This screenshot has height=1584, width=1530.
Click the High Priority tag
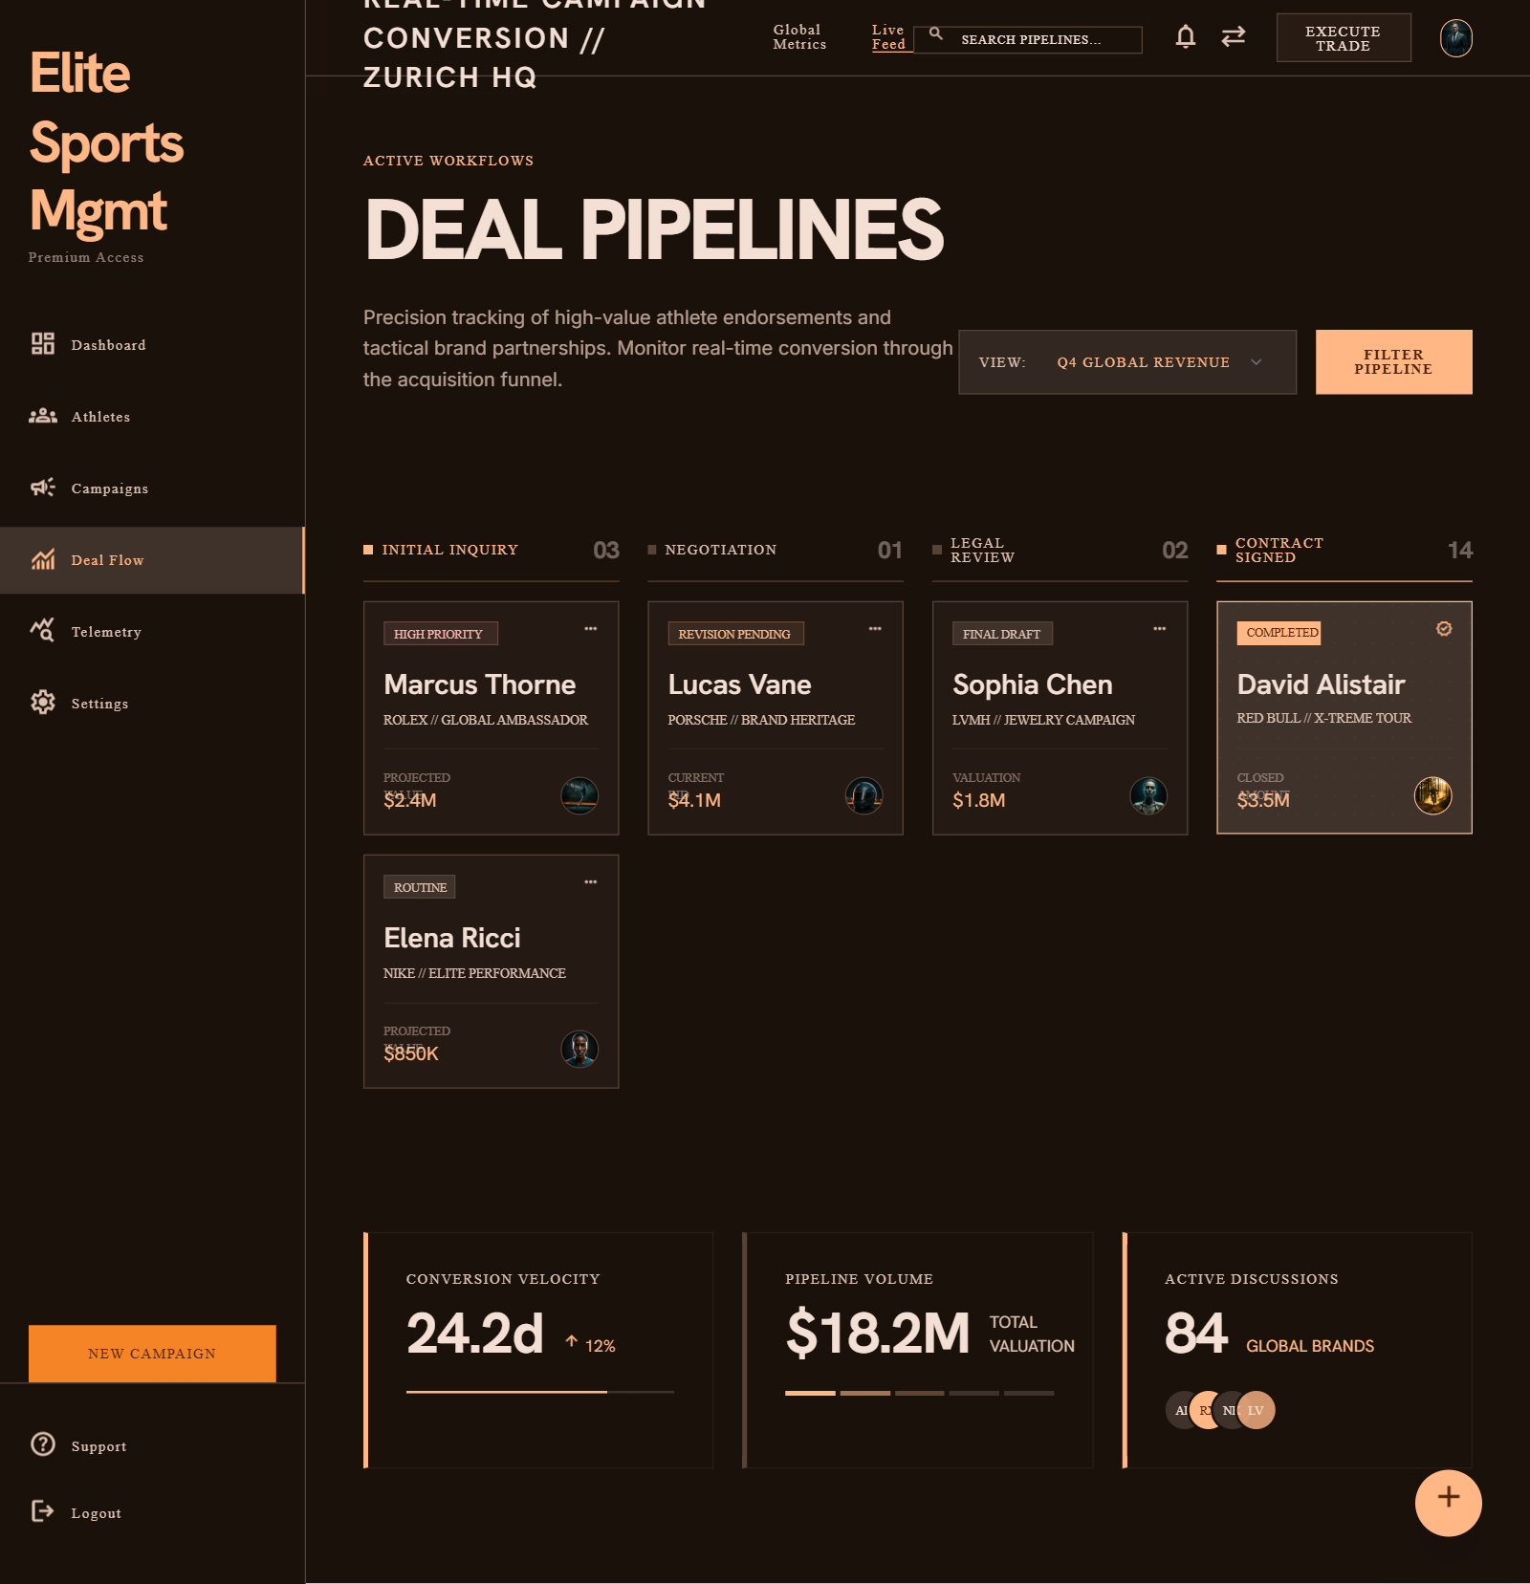click(441, 634)
